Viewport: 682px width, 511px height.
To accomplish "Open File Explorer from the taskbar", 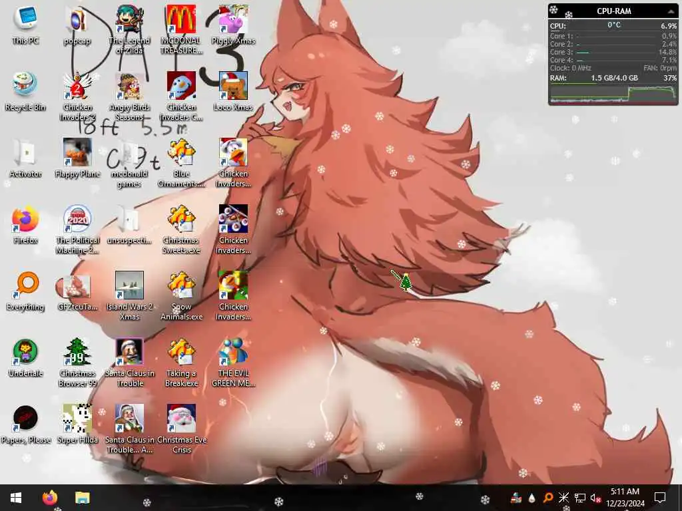I will [x=82, y=498].
